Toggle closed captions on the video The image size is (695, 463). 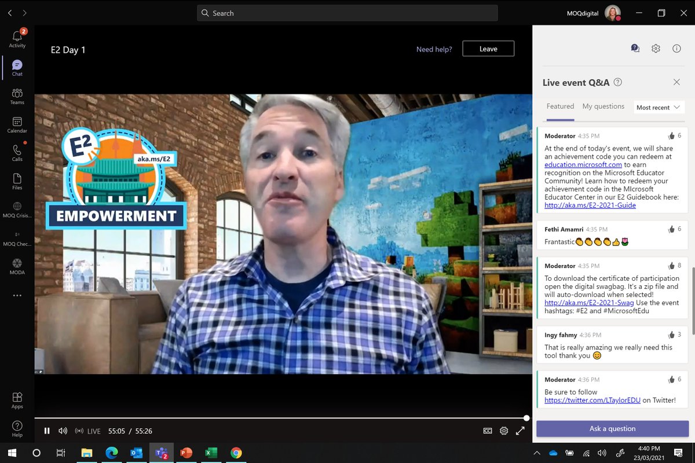click(x=488, y=431)
